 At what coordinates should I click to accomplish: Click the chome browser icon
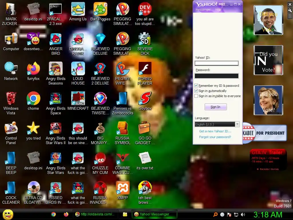click(33, 101)
